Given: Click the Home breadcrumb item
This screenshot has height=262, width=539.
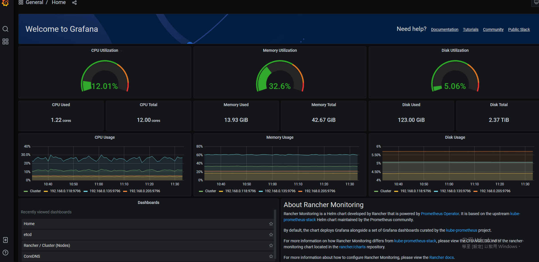Looking at the screenshot, I should pos(59,3).
